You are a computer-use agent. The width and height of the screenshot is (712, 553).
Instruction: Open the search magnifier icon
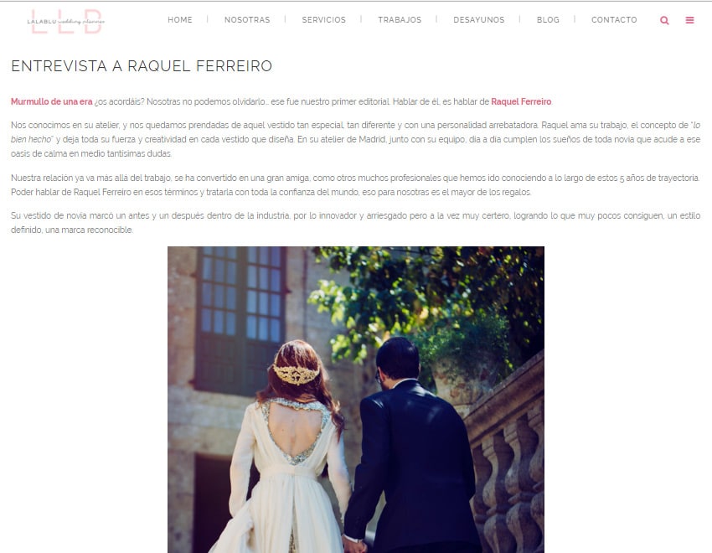[664, 20]
